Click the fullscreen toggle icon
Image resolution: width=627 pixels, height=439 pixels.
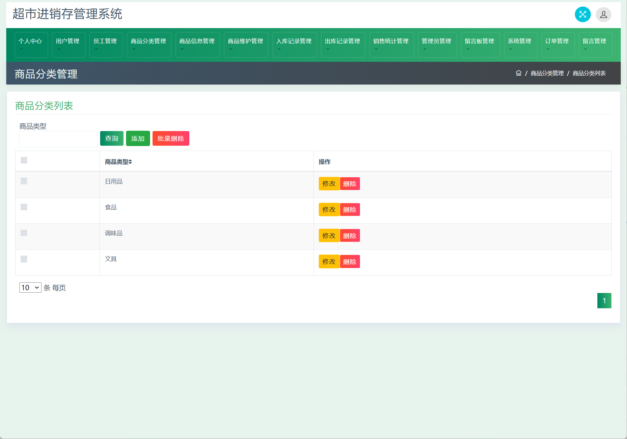[582, 14]
